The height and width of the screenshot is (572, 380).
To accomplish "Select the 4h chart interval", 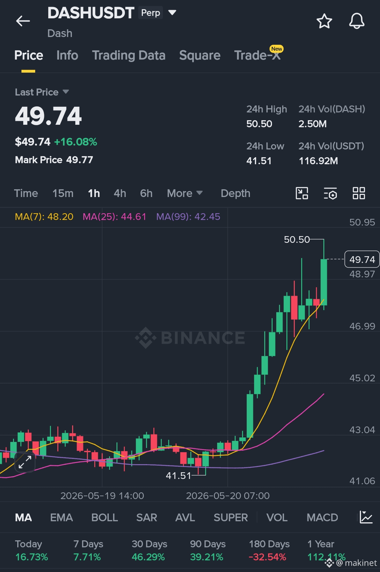I will point(120,193).
